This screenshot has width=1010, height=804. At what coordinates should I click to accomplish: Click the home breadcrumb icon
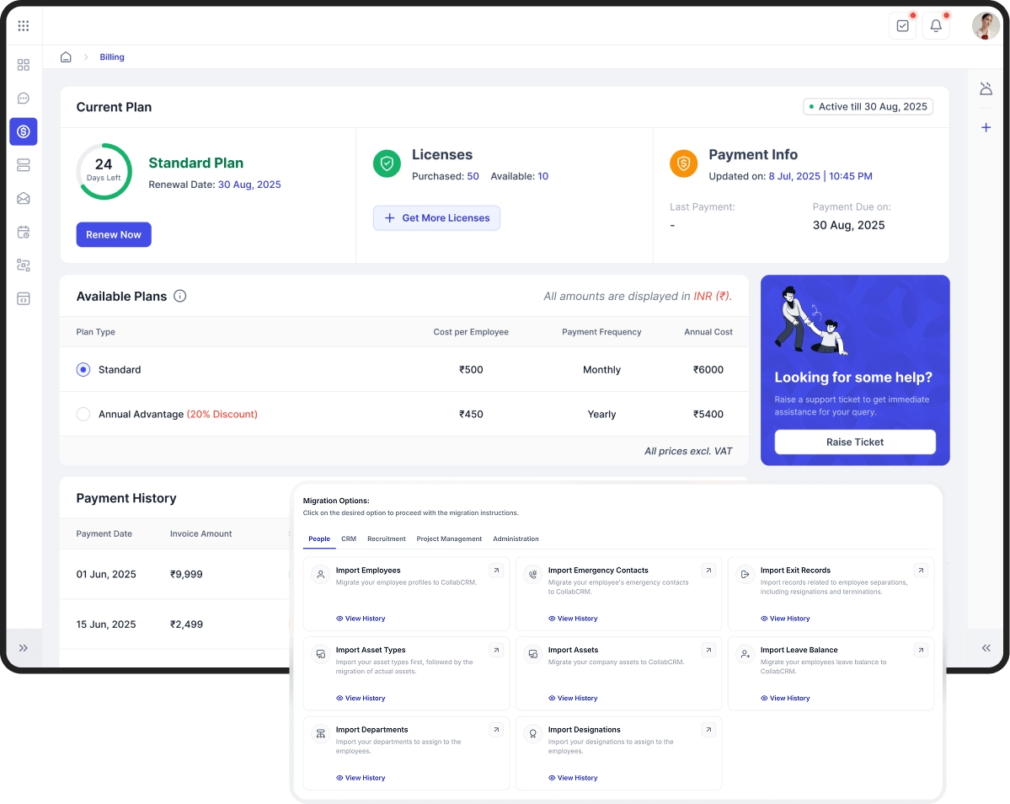click(x=66, y=57)
